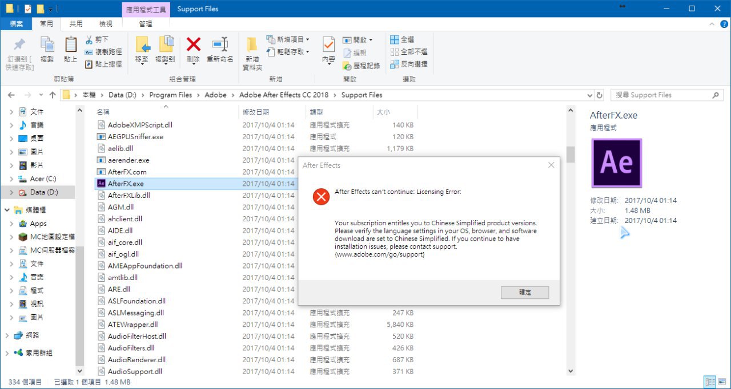Click Invert selection (反向選擇) icon
The width and height of the screenshot is (731, 389).
coord(394,64)
